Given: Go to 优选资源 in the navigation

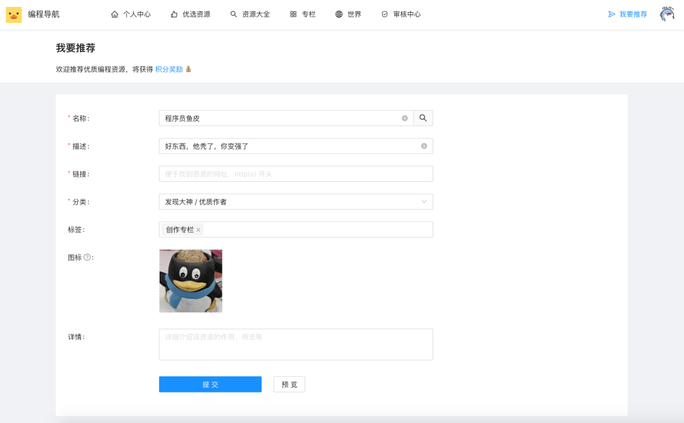Looking at the screenshot, I should tap(190, 15).
